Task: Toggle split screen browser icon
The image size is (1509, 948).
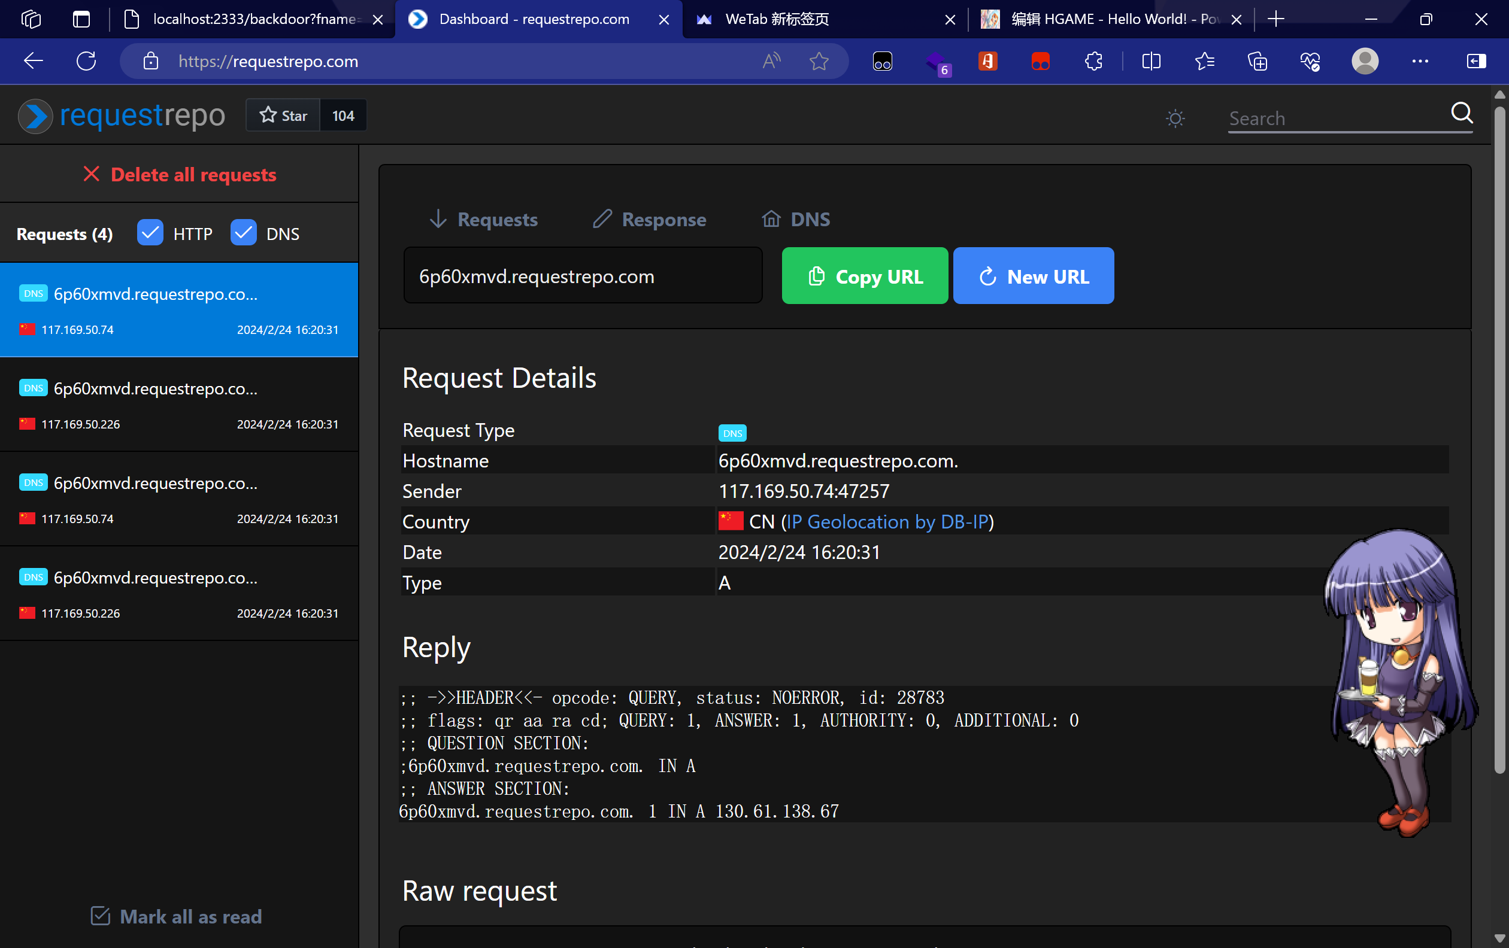Action: [1151, 62]
